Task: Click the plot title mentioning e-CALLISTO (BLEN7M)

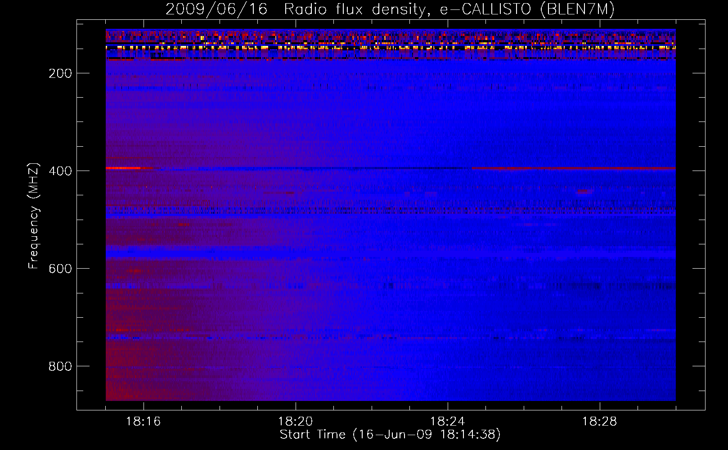Action: click(x=390, y=9)
